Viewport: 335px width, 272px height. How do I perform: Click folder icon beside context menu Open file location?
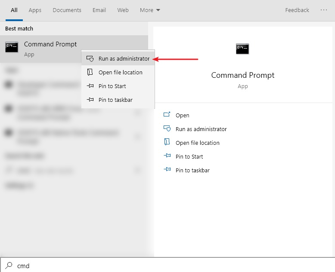pyautogui.click(x=90, y=72)
